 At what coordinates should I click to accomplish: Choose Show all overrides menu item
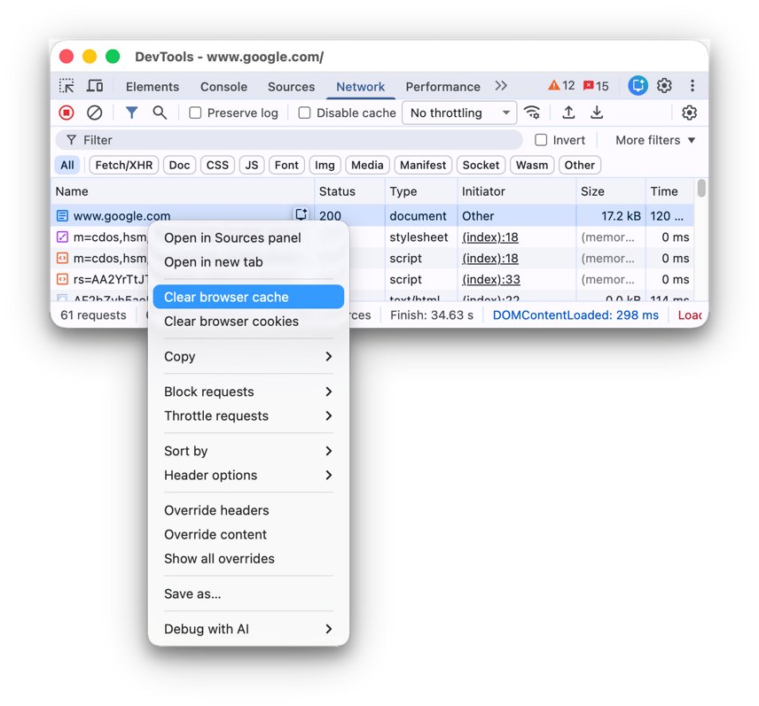coord(248,559)
